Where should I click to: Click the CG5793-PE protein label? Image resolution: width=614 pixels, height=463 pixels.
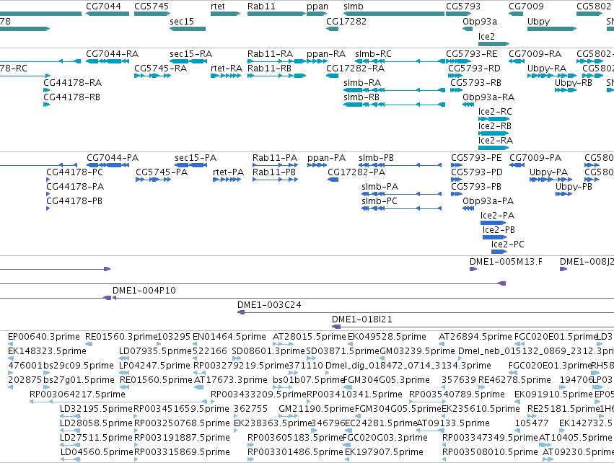pyautogui.click(x=476, y=157)
